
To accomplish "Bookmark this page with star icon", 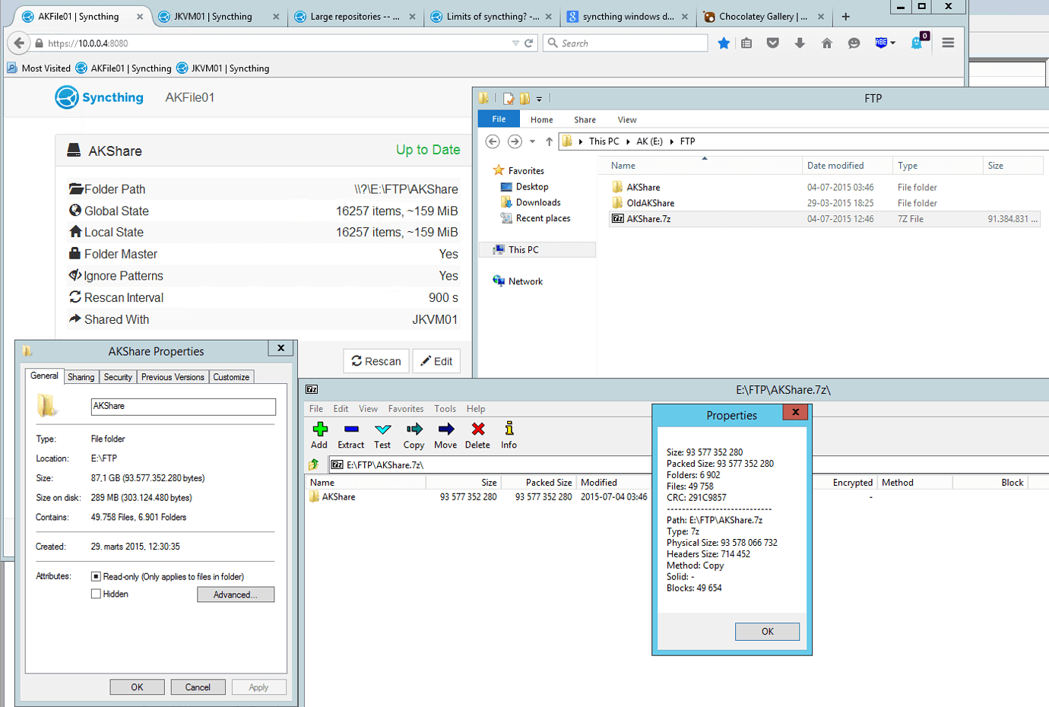I will (724, 43).
